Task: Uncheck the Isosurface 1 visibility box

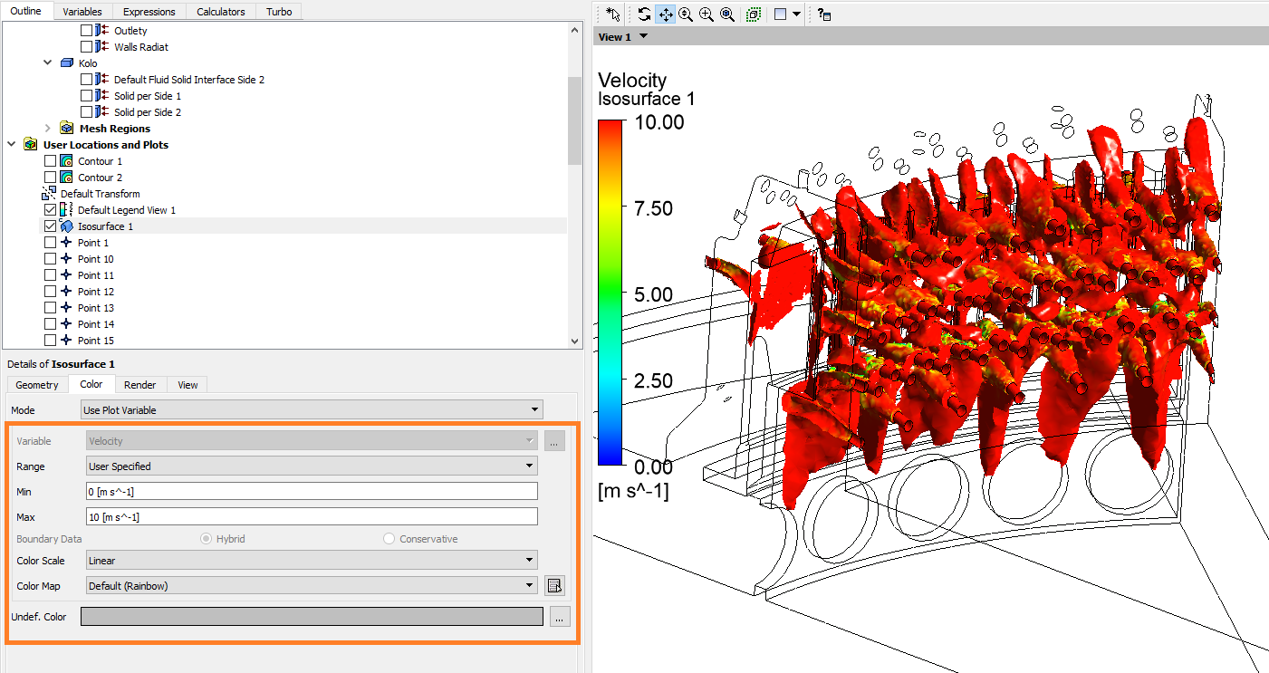Action: [x=51, y=226]
